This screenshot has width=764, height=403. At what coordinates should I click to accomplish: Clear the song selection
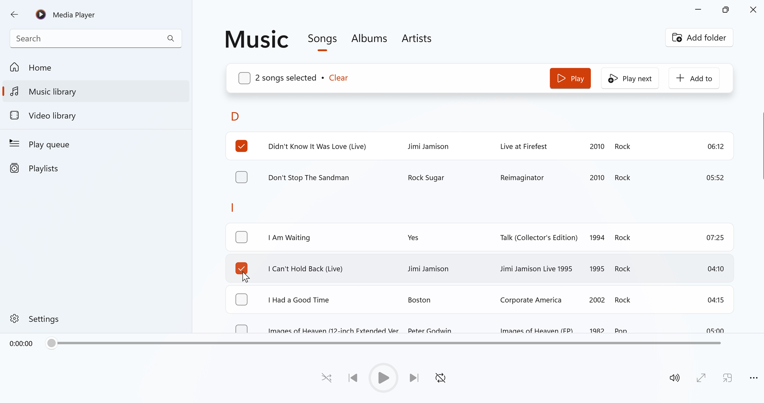click(x=338, y=78)
